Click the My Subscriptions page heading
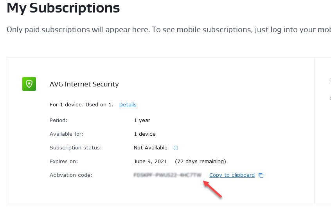 point(63,8)
